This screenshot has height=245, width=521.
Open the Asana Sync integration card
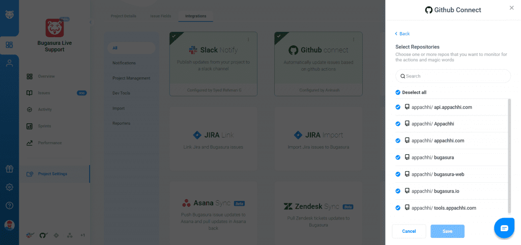213,213
